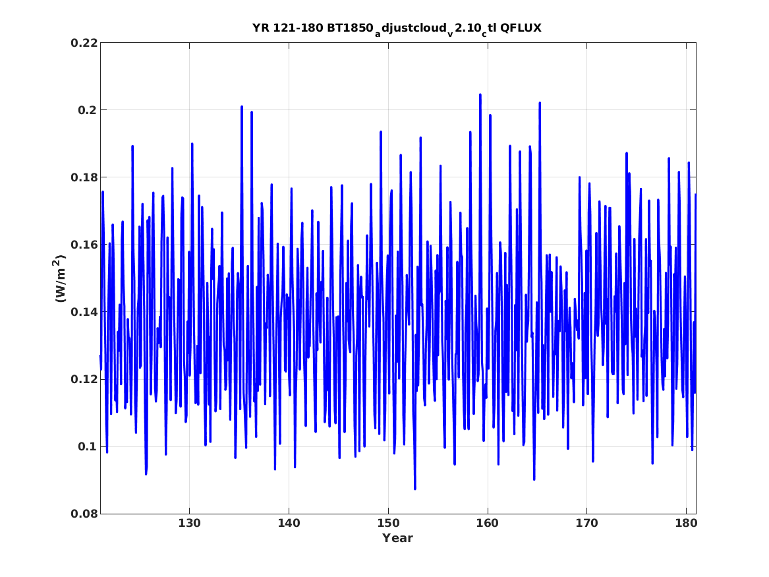Click the lowest trough just after year 152
Viewport: 769px width, 577px height.
point(415,488)
